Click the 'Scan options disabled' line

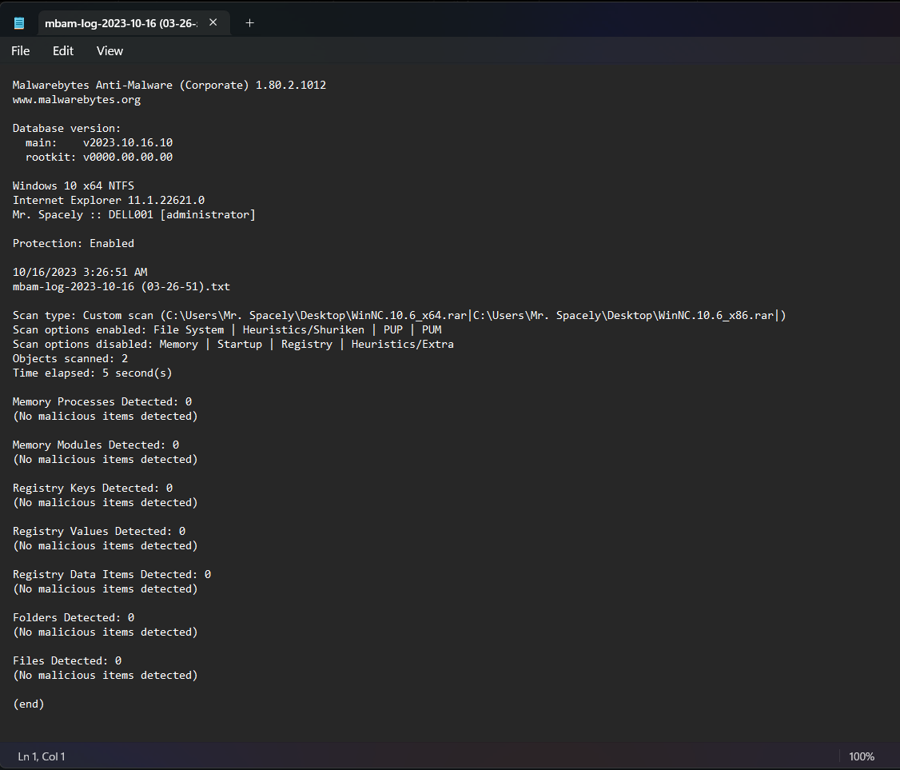233,344
